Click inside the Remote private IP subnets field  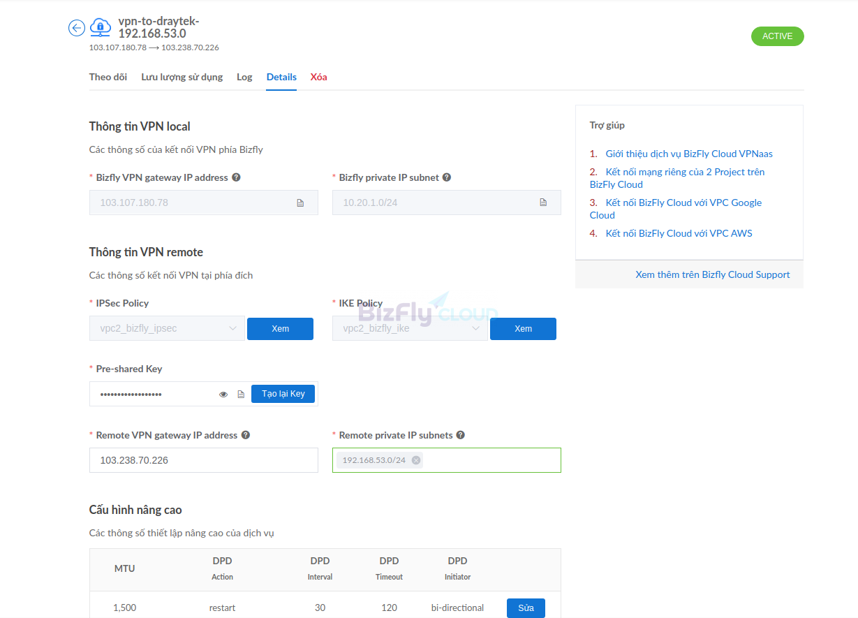(x=447, y=460)
